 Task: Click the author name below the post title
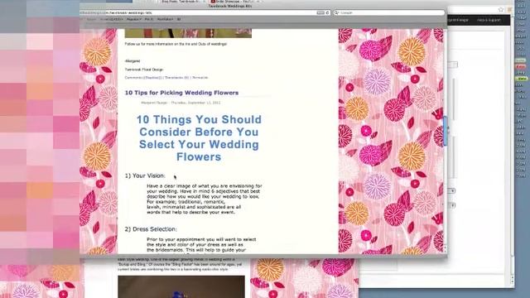[154, 103]
